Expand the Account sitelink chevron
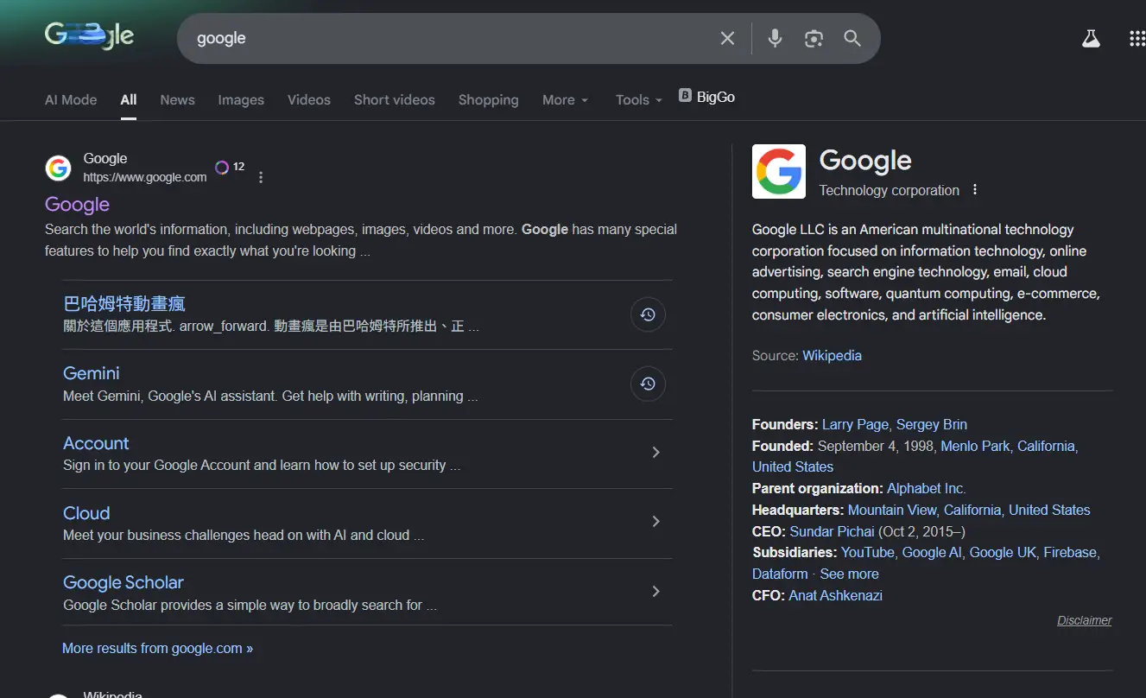 (655, 453)
